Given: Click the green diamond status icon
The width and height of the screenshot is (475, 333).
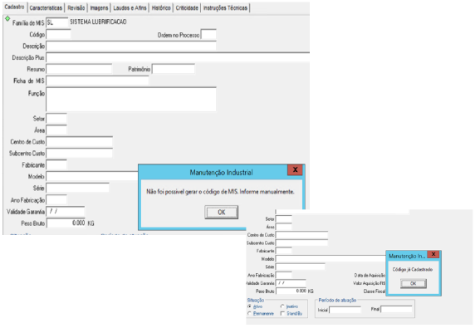Looking at the screenshot, I should coord(7,19).
